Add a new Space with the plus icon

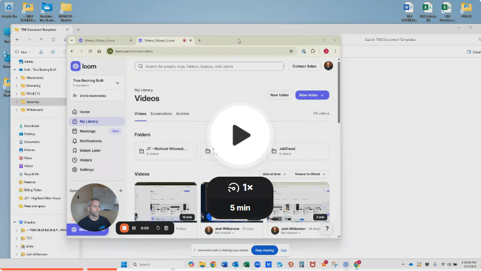click(x=121, y=191)
